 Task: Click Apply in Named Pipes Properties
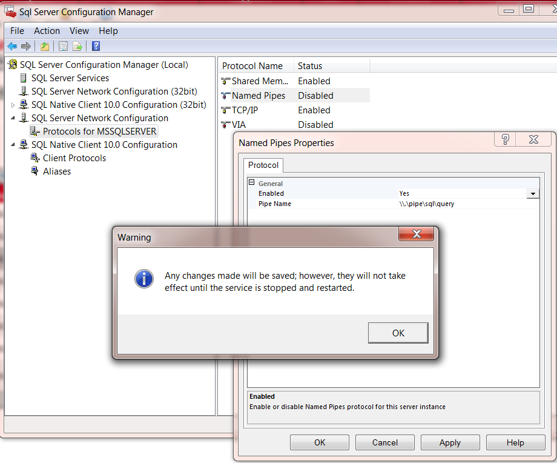450,442
